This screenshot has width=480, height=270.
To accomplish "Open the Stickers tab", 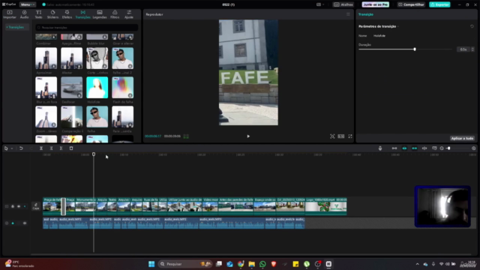I will click(52, 14).
